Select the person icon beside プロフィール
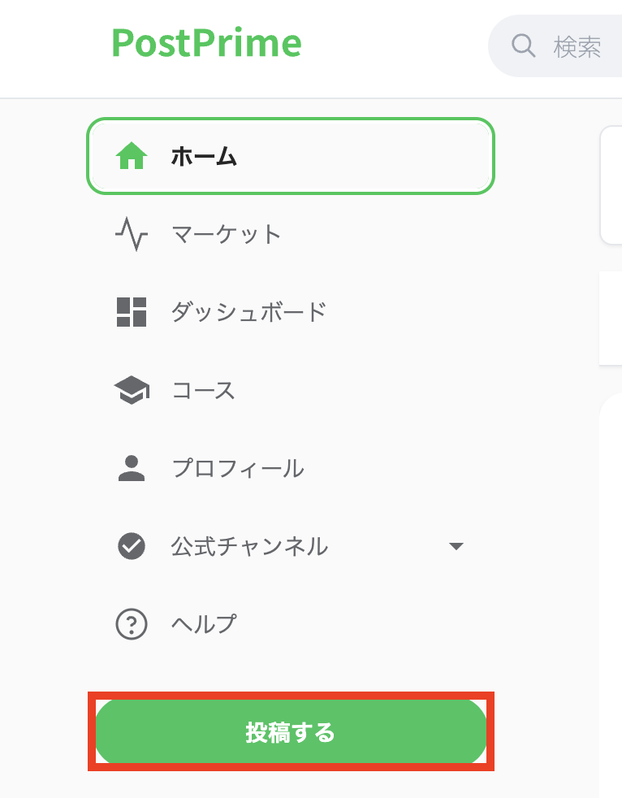 click(132, 467)
